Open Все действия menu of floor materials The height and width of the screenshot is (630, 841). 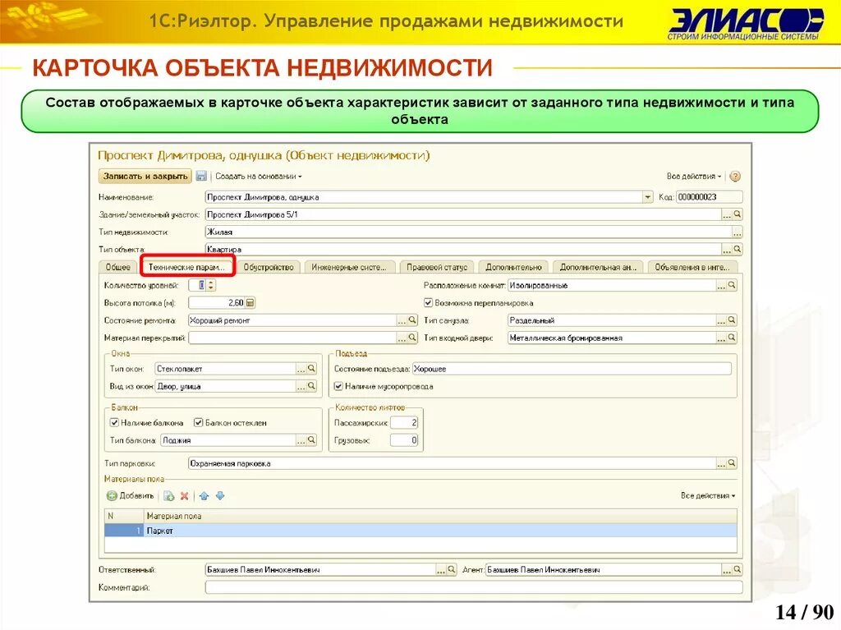[708, 496]
